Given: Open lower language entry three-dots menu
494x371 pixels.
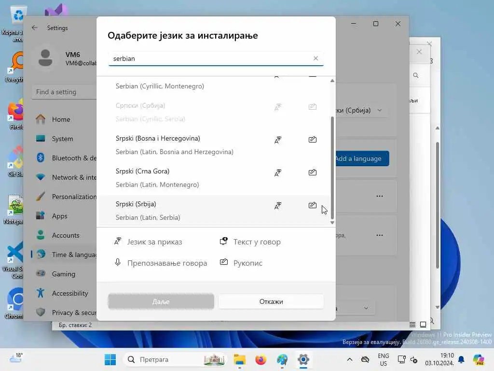Looking at the screenshot, I should click(x=379, y=235).
